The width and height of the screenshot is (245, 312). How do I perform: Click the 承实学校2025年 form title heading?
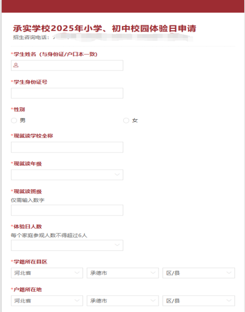click(105, 29)
